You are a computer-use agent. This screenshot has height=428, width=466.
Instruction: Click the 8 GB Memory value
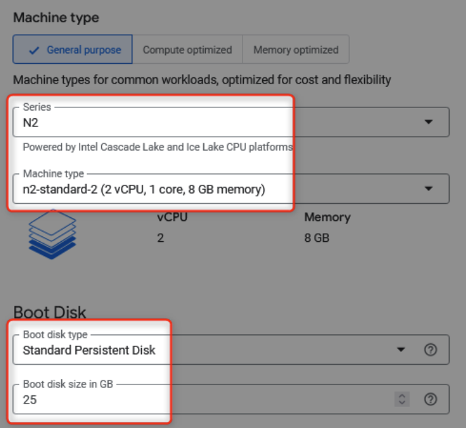pos(317,240)
